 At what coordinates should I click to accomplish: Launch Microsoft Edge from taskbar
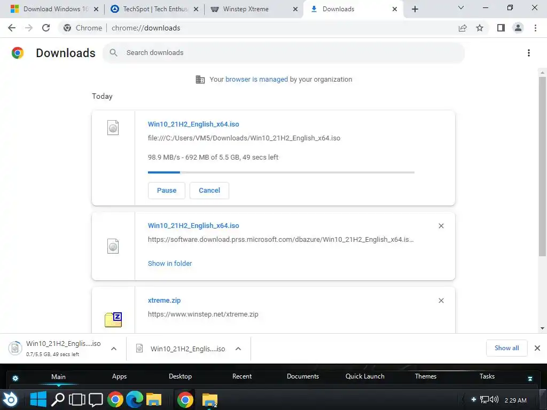134,399
